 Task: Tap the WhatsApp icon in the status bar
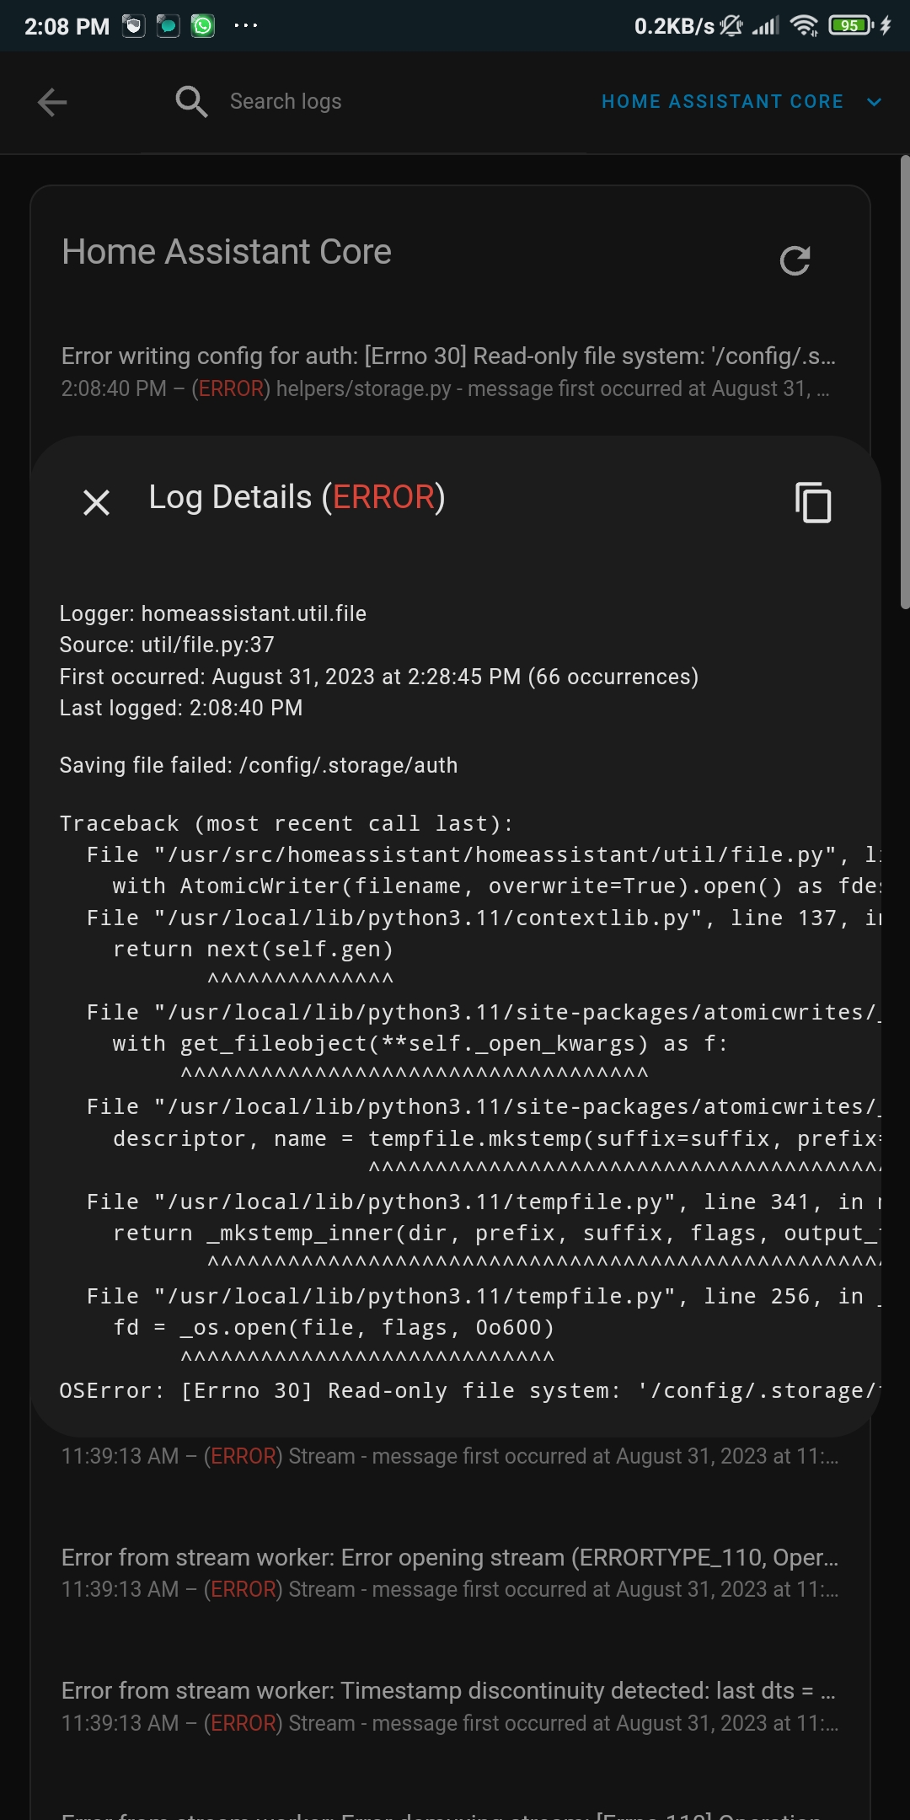(x=202, y=25)
